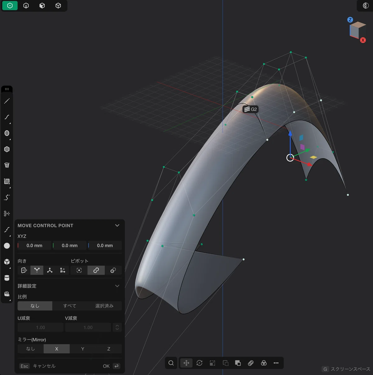Switch to wireframe cube view mode

[x=58, y=6]
